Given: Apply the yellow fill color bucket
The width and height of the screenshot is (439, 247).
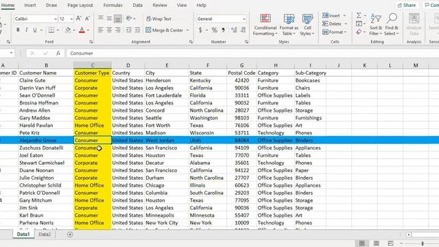Looking at the screenshot, I should pyautogui.click(x=68, y=30).
